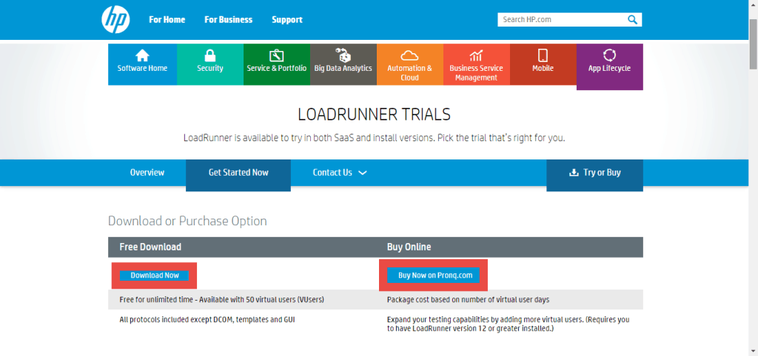Click the HP logo
The width and height of the screenshot is (758, 356).
tap(115, 19)
